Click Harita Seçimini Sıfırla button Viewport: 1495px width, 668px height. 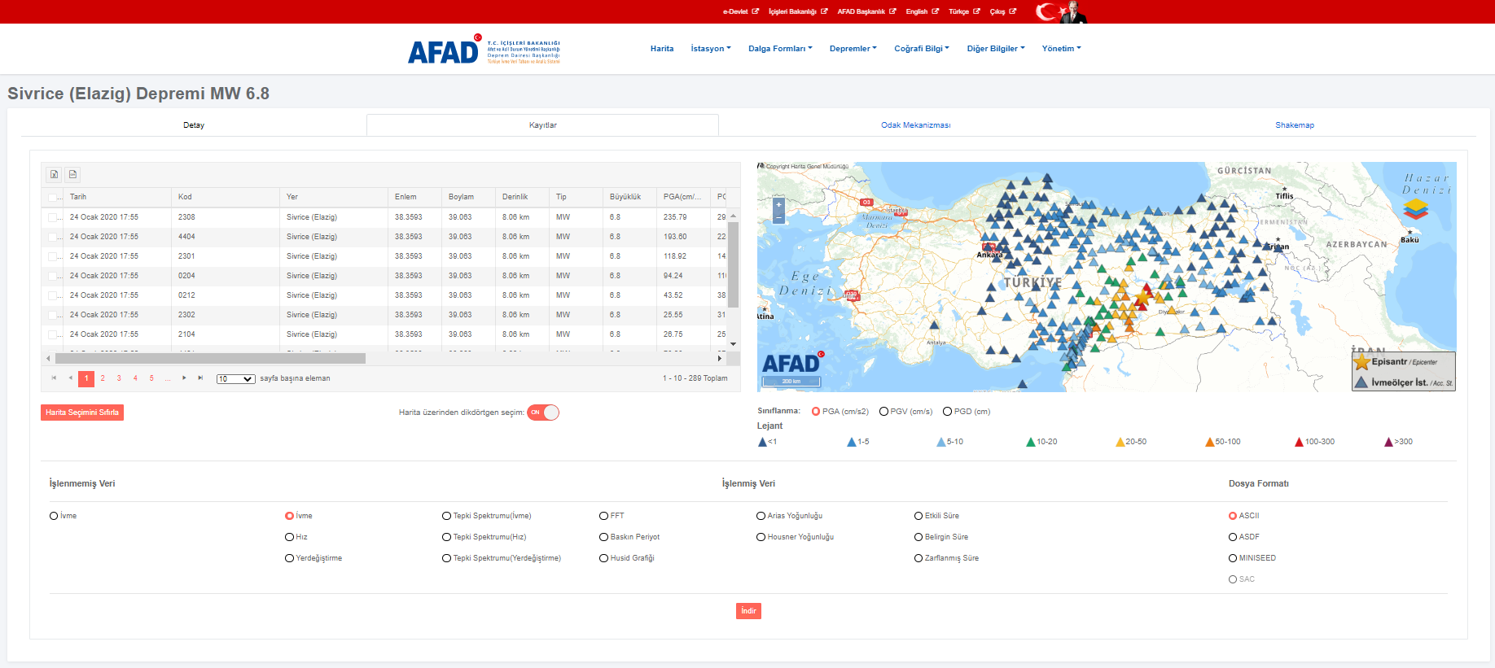point(82,413)
